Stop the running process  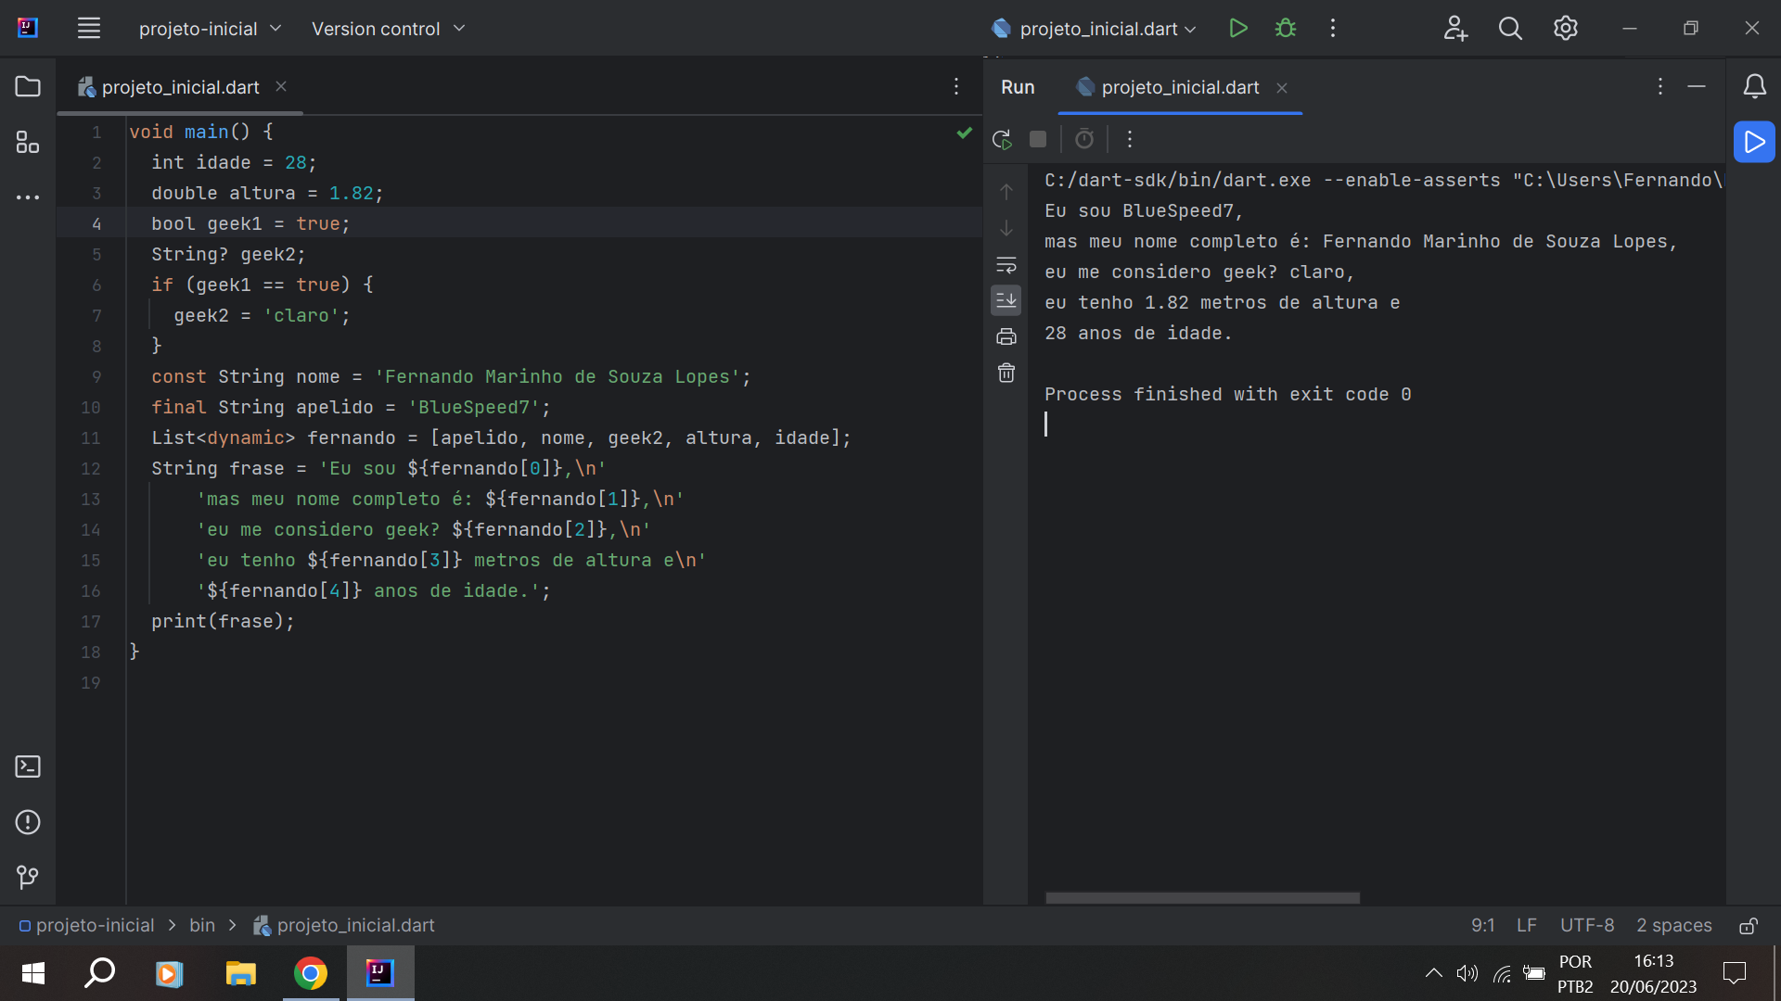point(1038,139)
